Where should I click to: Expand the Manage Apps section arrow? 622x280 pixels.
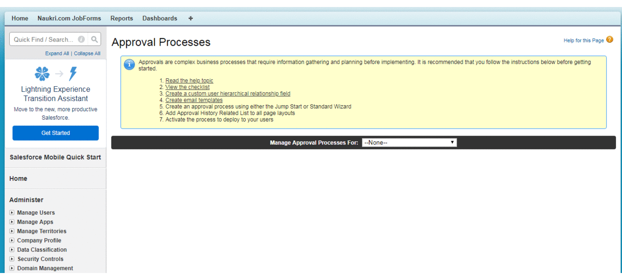12,222
